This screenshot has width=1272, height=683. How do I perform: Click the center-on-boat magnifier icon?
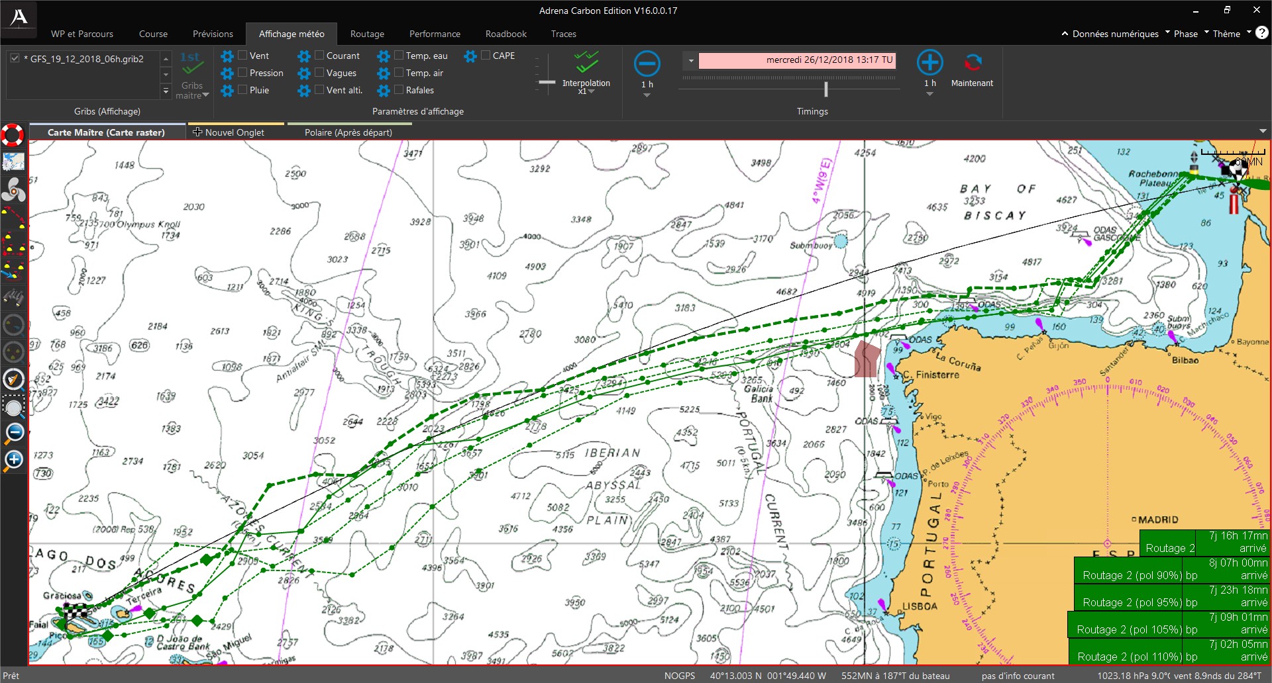click(13, 379)
